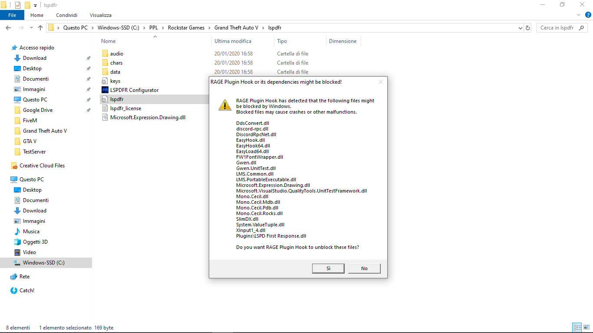The height and width of the screenshot is (333, 593).
Task: Switch to details view in the status bar
Action: click(577, 327)
